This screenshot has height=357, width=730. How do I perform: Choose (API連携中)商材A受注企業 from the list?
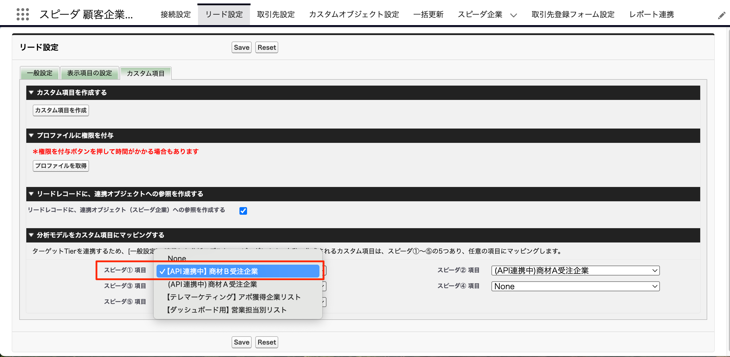[x=212, y=284]
